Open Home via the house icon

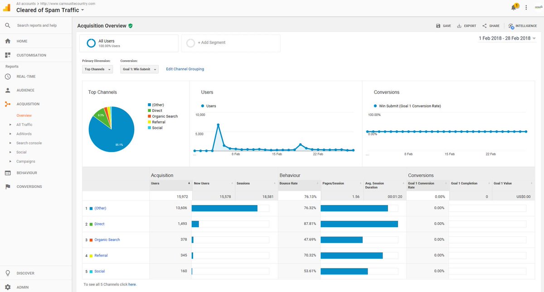8,41
